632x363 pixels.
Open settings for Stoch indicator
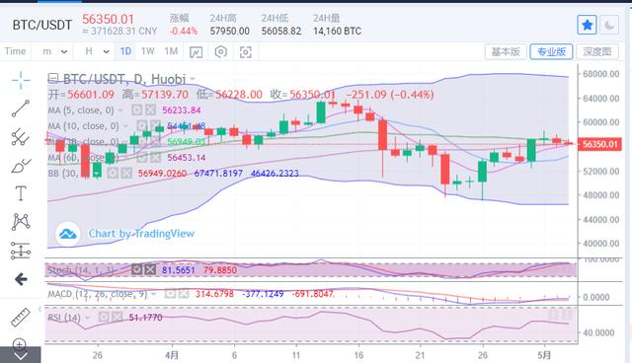(x=136, y=269)
